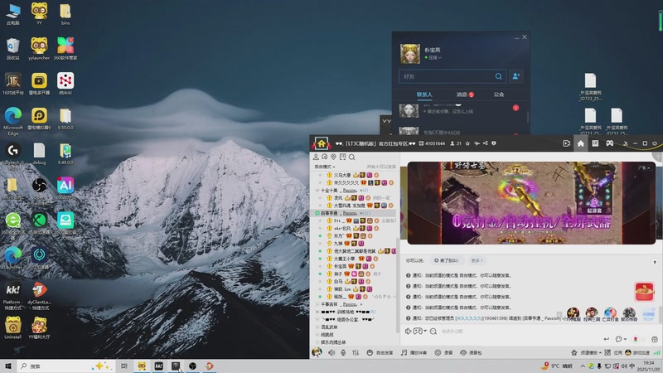Click the add friend icon in contacts window

pos(516,76)
